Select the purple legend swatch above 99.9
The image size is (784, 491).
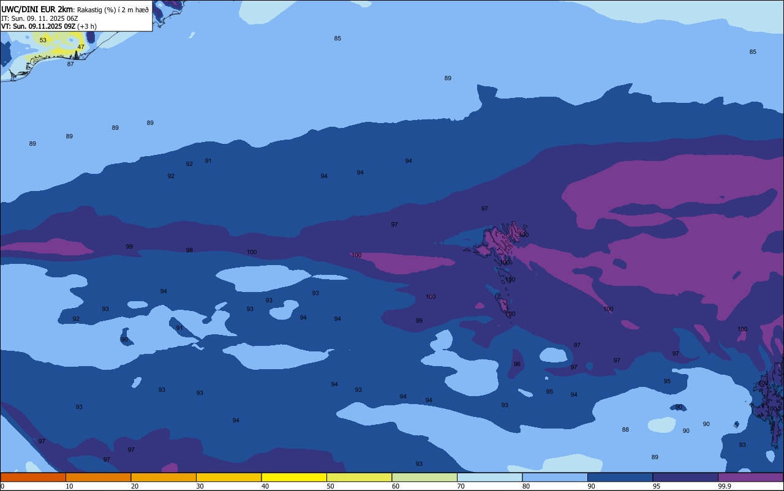point(750,477)
